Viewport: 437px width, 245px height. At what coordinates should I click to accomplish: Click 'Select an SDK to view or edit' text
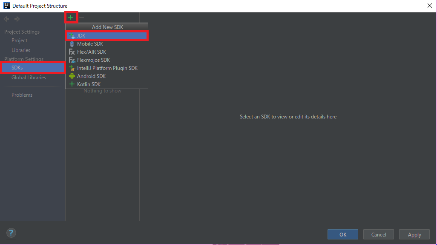point(288,117)
